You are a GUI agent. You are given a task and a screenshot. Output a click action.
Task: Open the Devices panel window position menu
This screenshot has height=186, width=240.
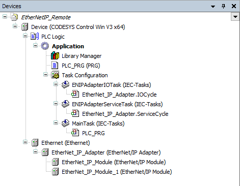(213, 7)
